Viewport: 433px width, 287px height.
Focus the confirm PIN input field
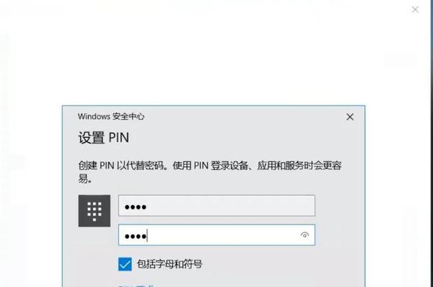tap(217, 235)
